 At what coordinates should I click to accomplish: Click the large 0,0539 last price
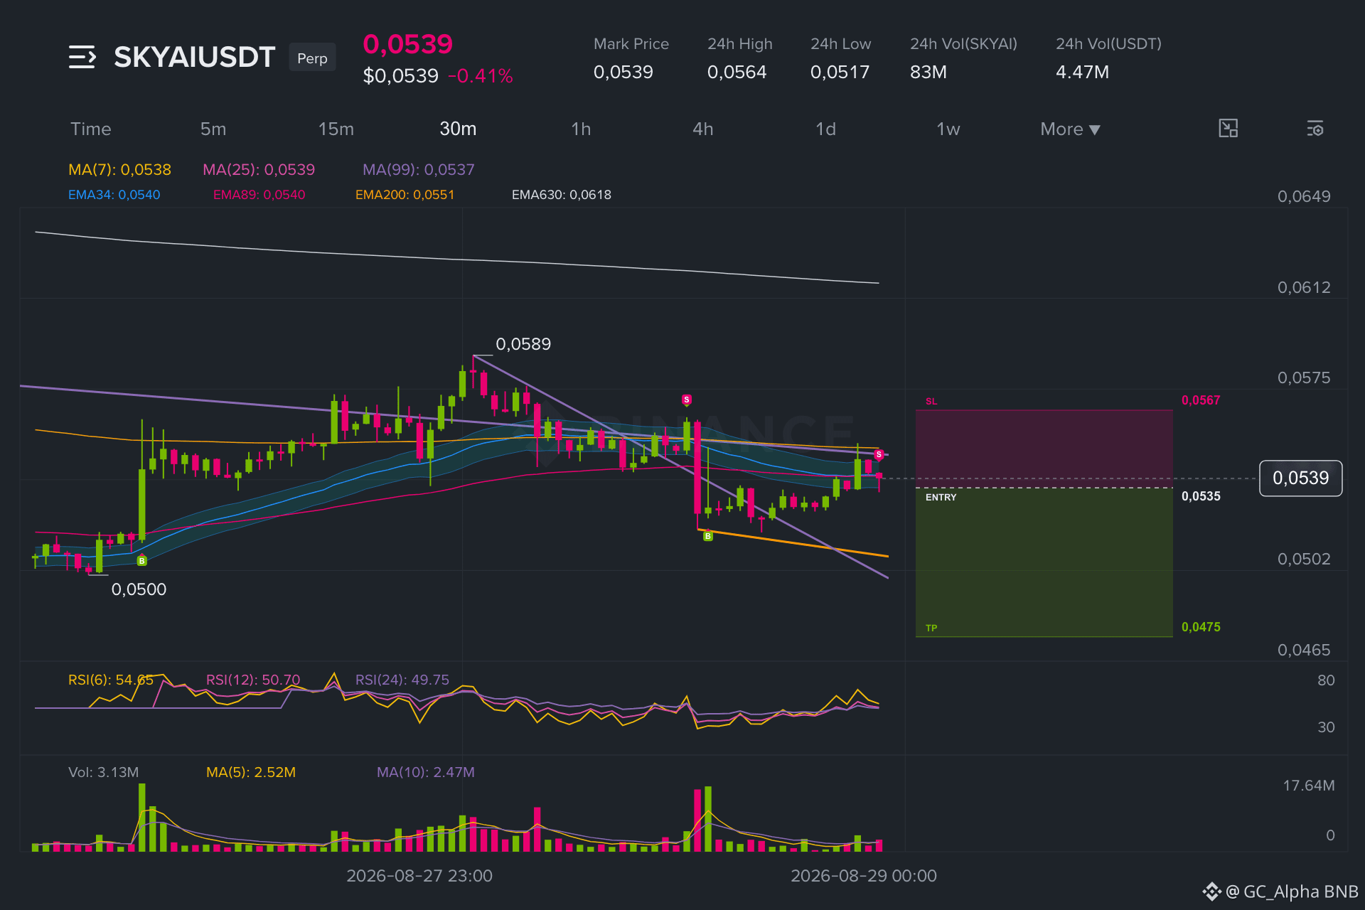coord(408,44)
